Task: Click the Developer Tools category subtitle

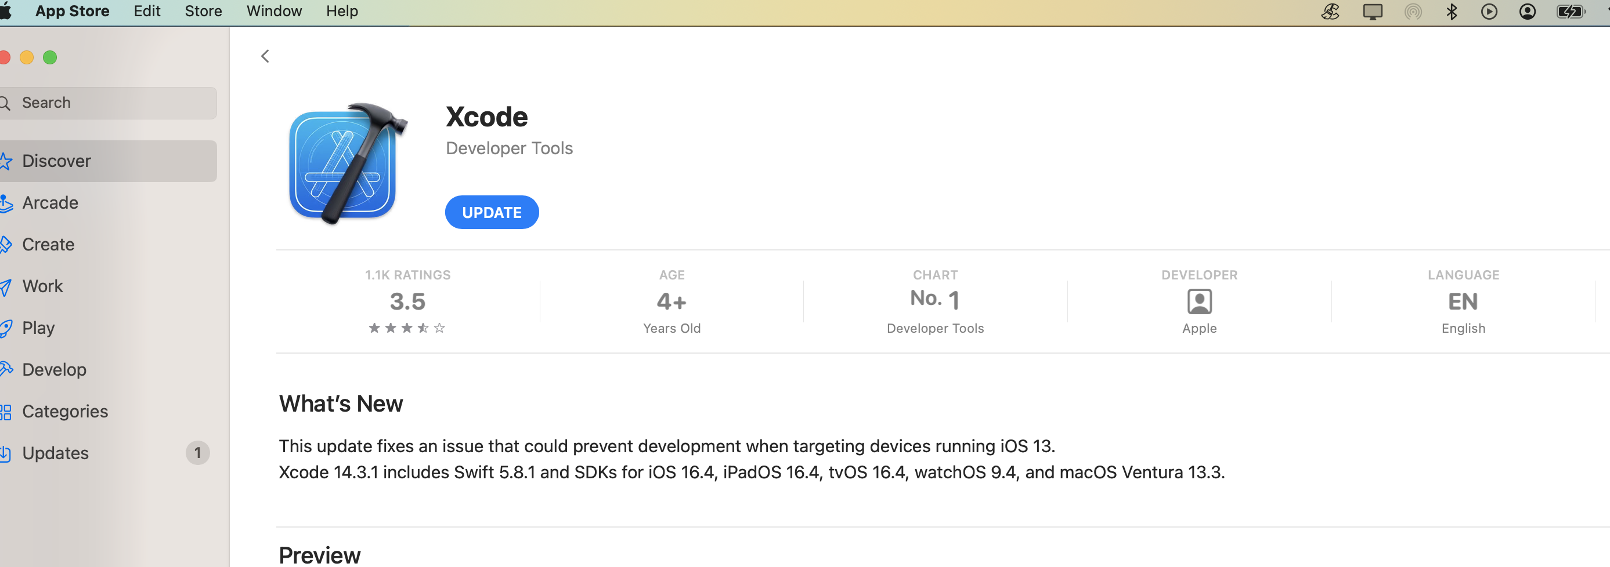Action: click(x=509, y=148)
